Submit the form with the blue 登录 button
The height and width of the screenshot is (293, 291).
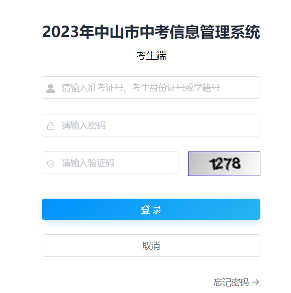coord(151,209)
